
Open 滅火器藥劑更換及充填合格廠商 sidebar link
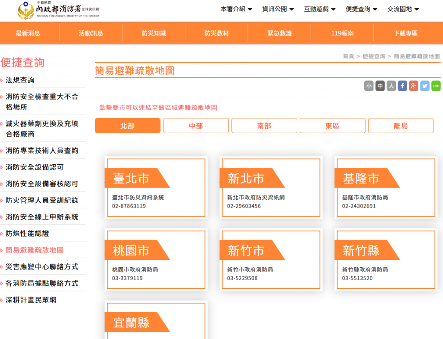click(x=42, y=128)
